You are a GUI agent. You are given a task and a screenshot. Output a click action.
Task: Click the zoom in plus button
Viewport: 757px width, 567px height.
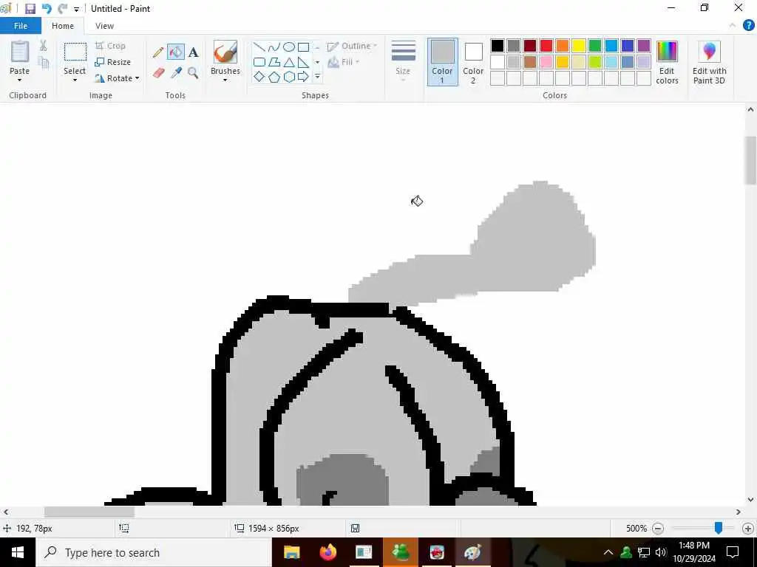pos(748,529)
